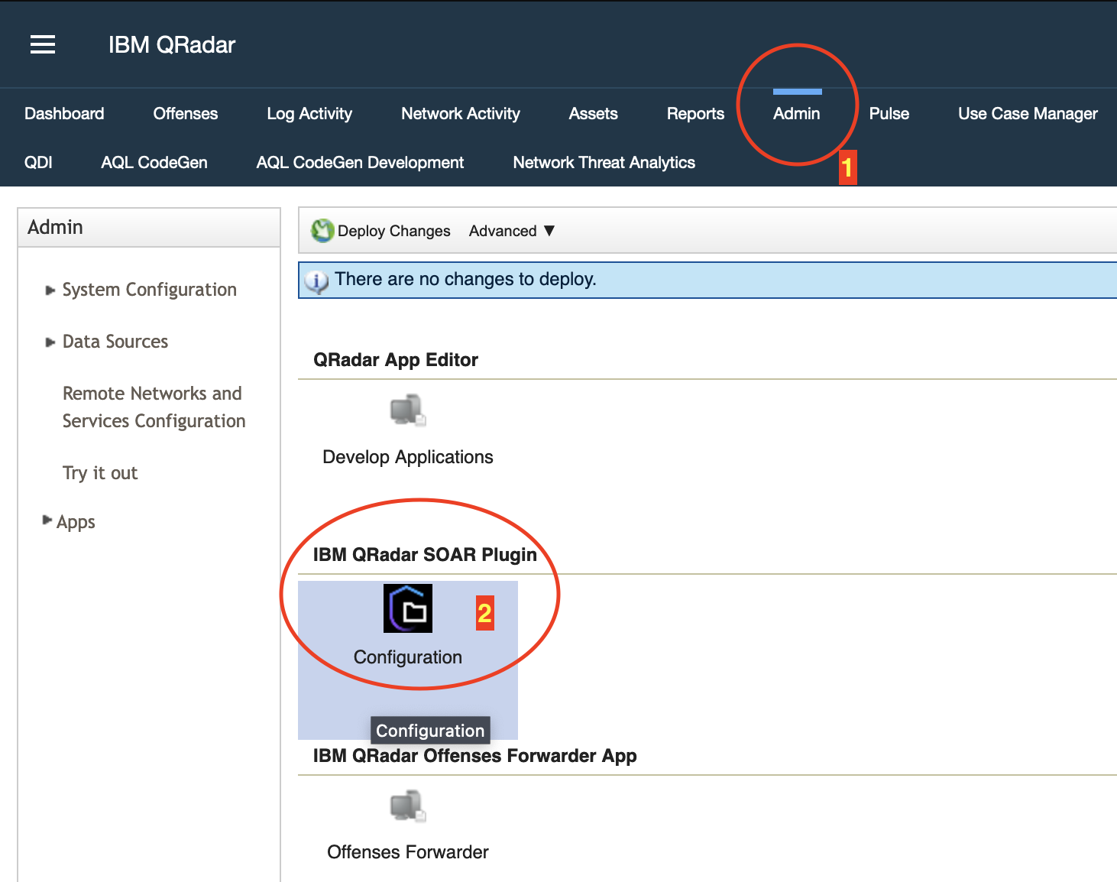The width and height of the screenshot is (1117, 882).
Task: Open Try it out in the sidebar
Action: tap(99, 473)
